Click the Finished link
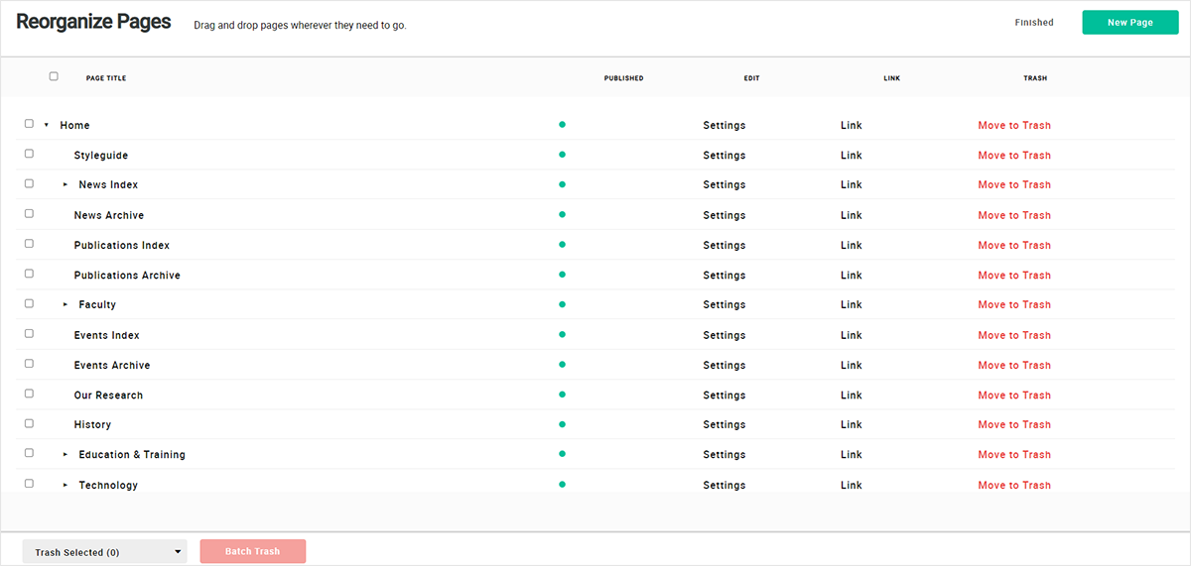1191x566 pixels. 1033,23
